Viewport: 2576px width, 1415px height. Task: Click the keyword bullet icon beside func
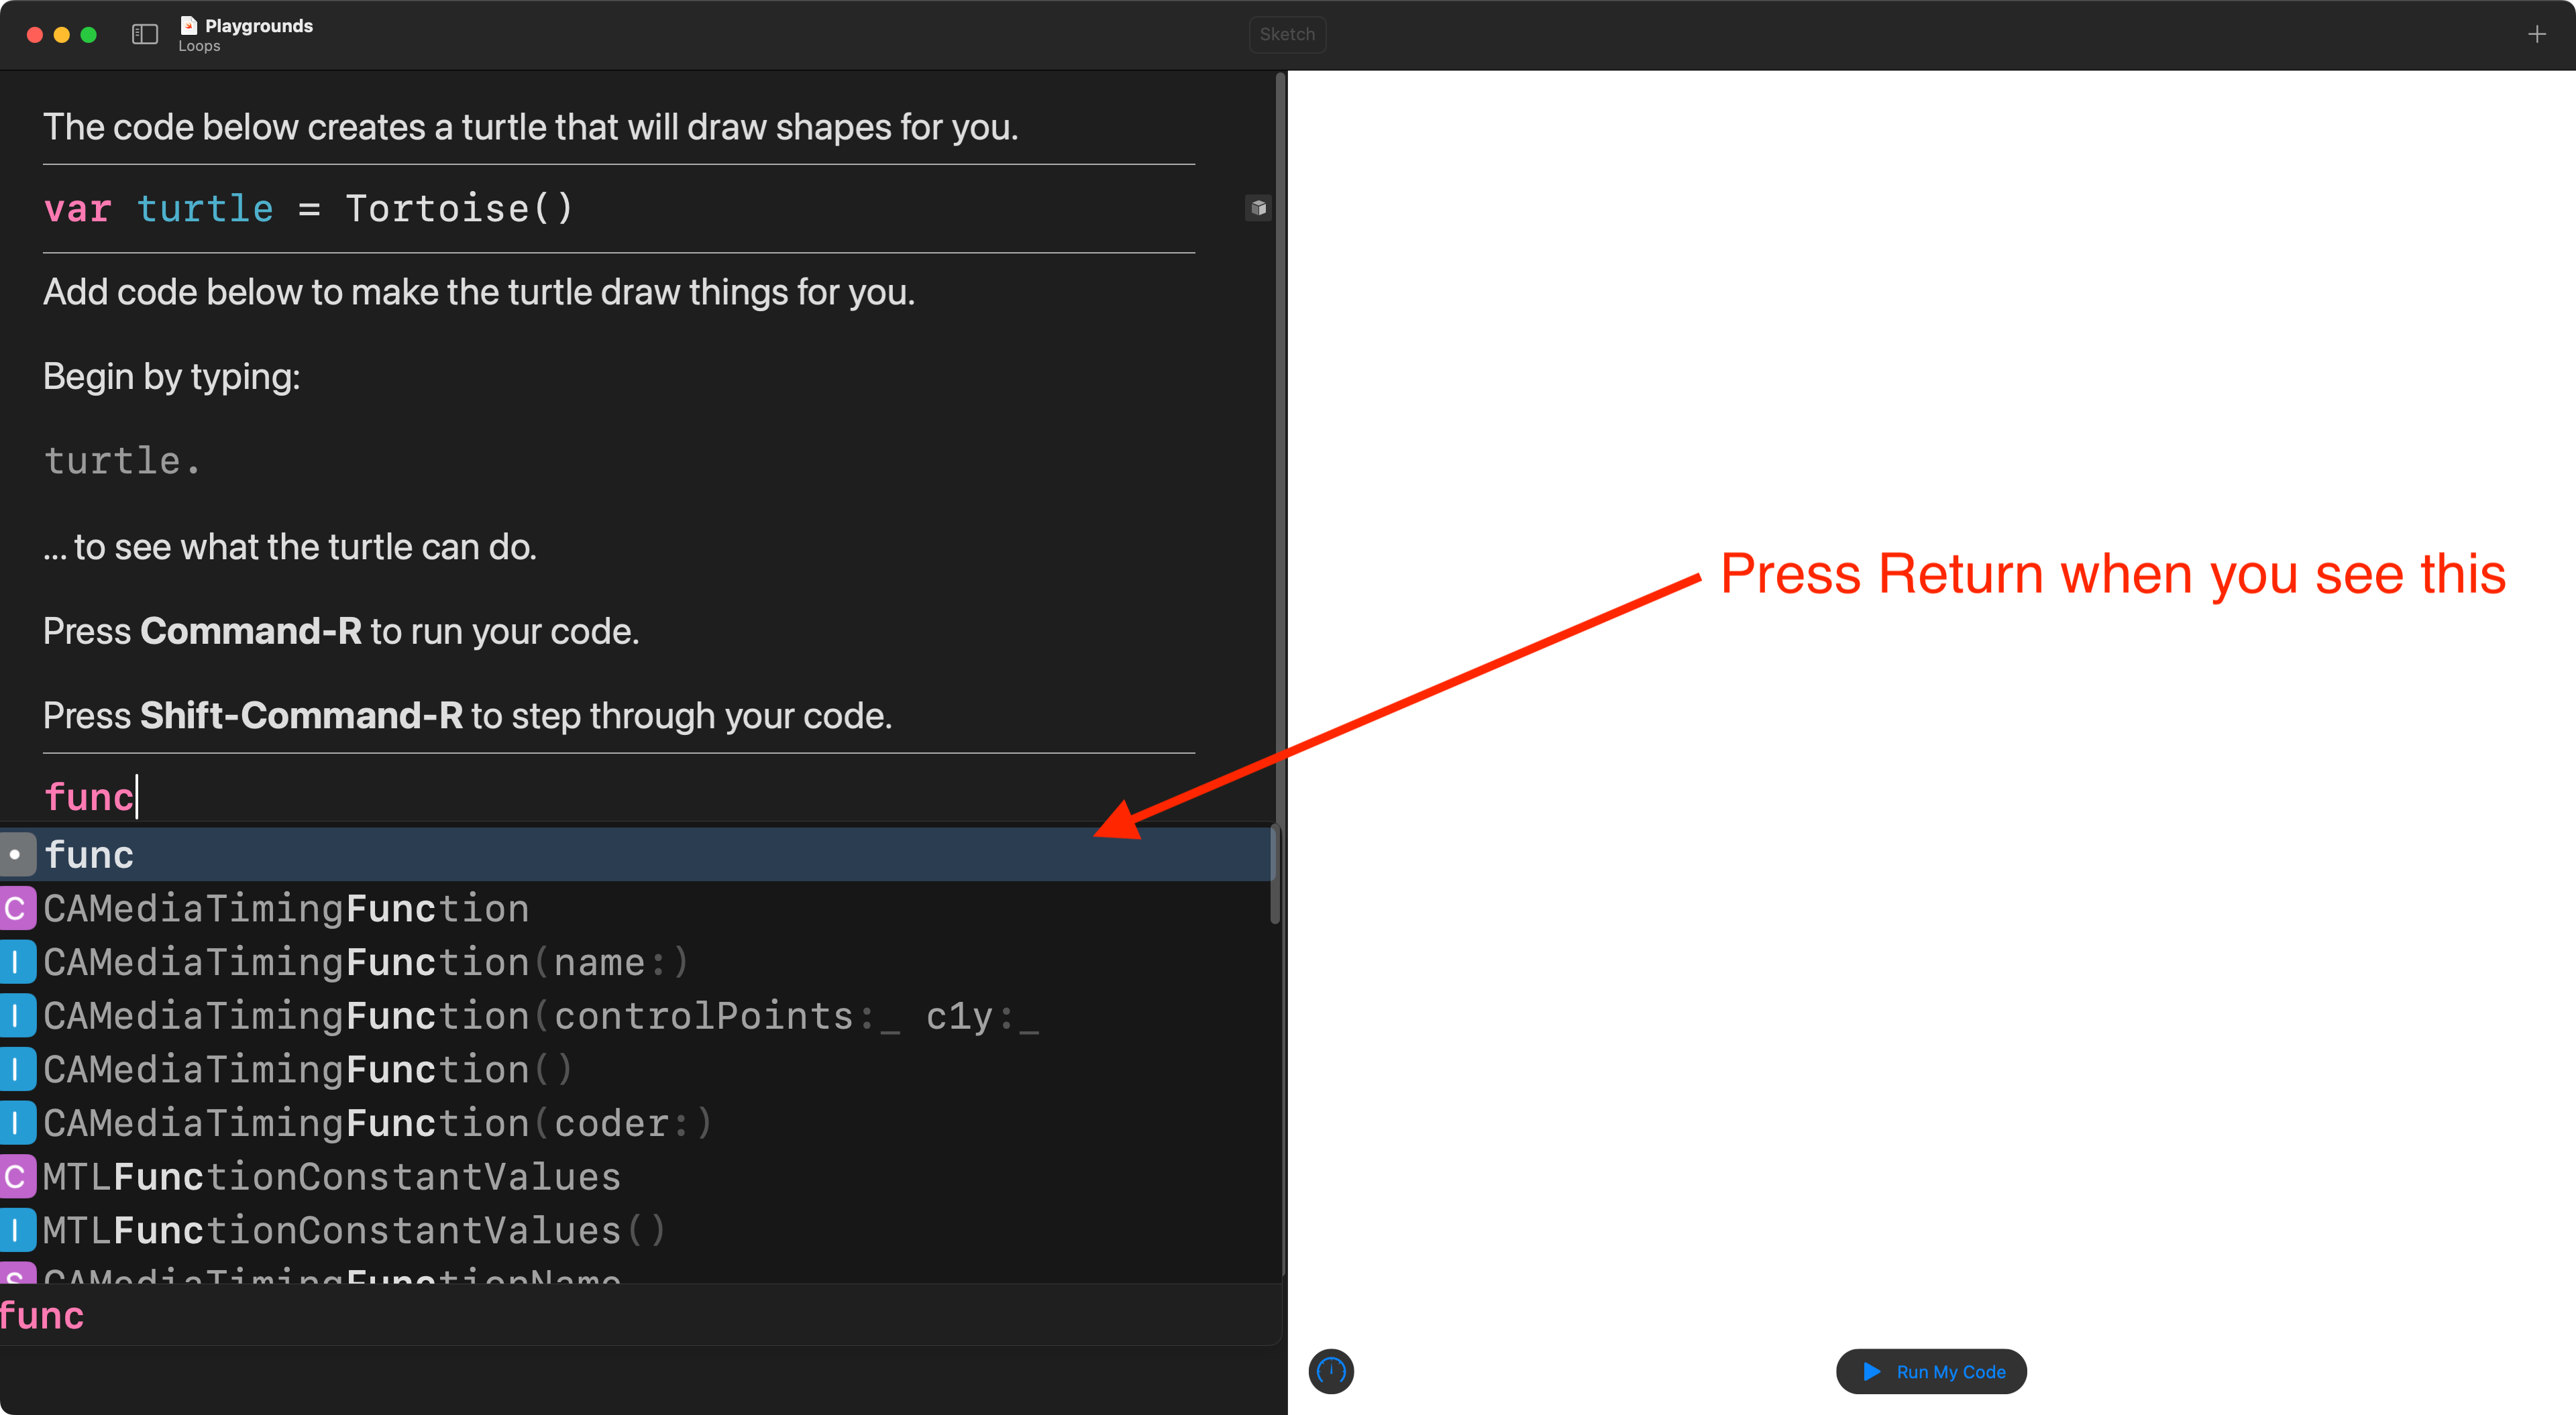click(x=16, y=855)
